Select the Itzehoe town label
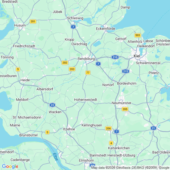This screenshot has height=170, width=170. pos(69,129)
